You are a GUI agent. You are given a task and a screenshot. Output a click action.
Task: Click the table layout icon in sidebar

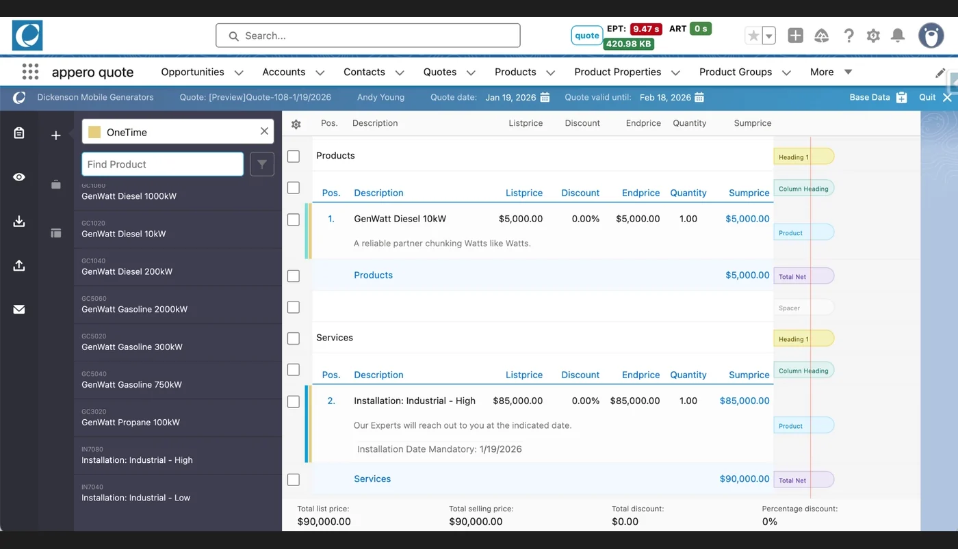pyautogui.click(x=56, y=233)
